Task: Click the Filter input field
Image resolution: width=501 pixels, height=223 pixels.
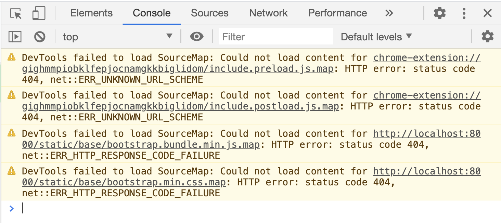Action: 276,36
